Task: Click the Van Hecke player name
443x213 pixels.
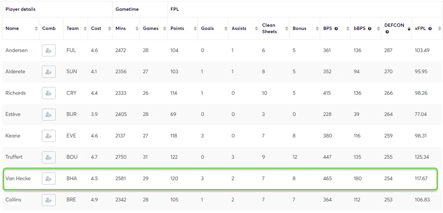Action: [x=18, y=178]
